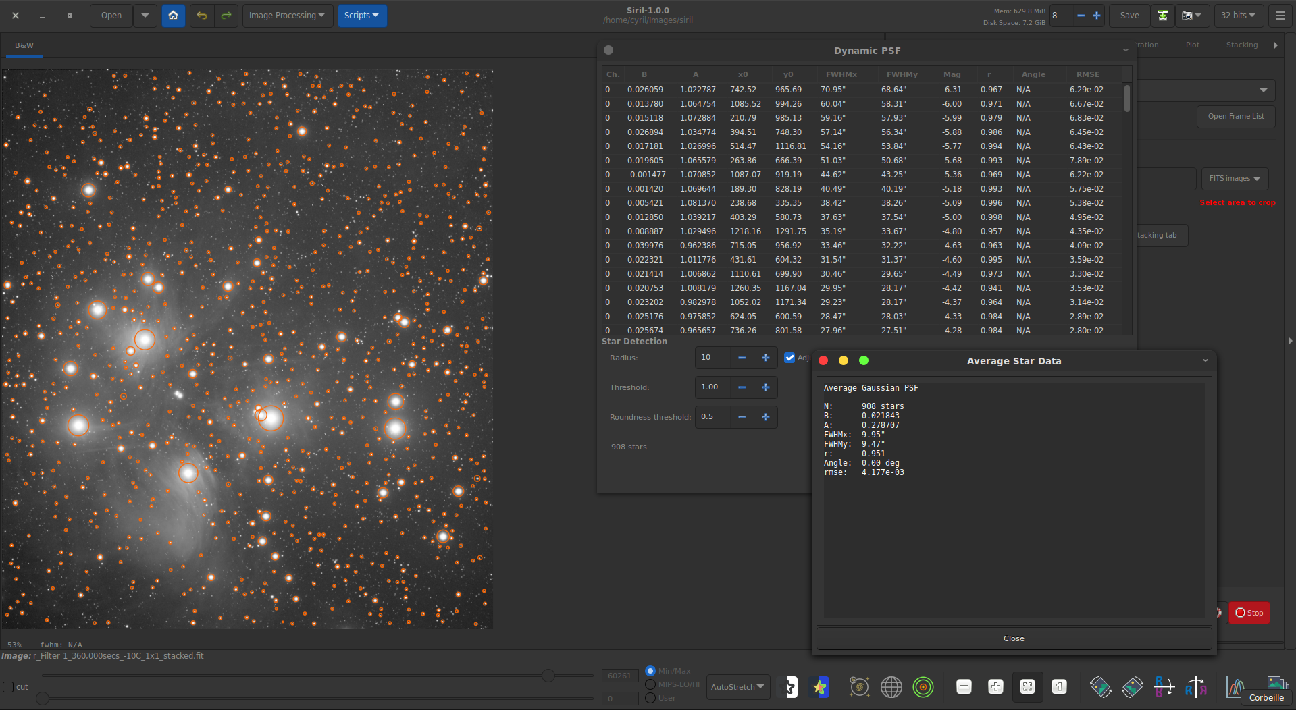The image size is (1296, 710).
Task: Click the home working directory icon
Action: [173, 16]
